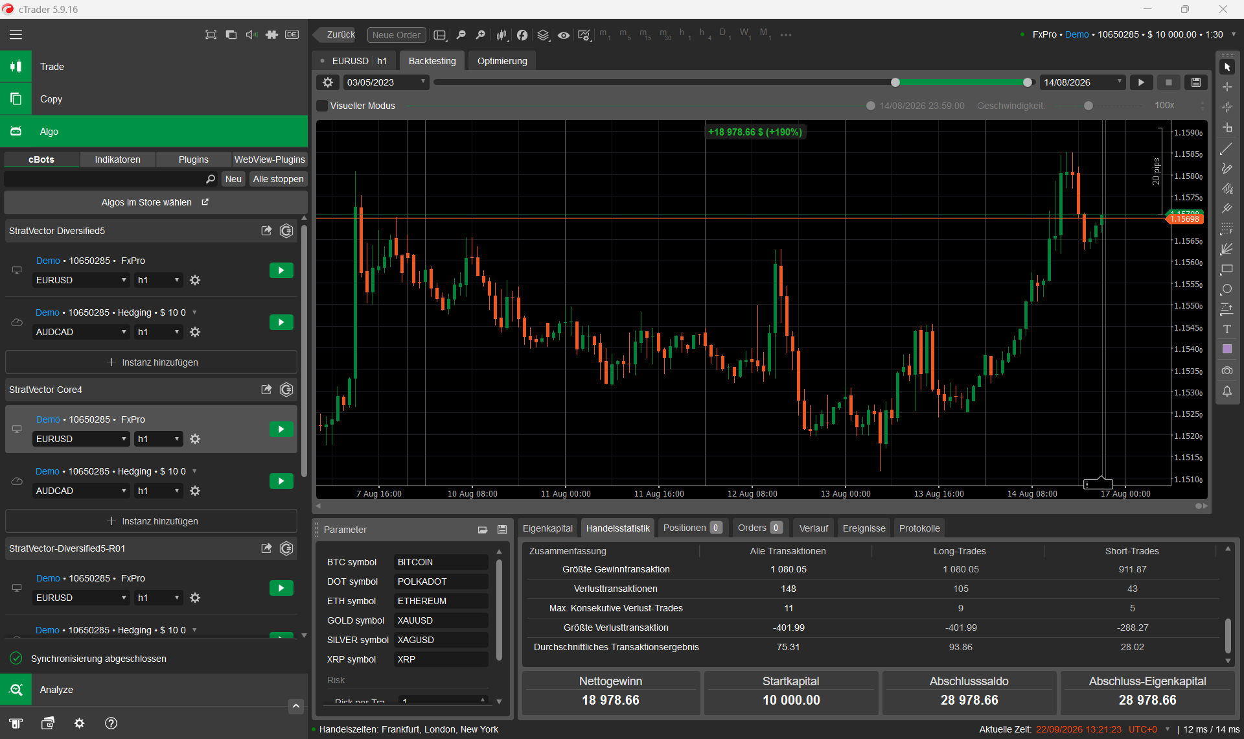Pick the purple drawing color swatch

1227,349
